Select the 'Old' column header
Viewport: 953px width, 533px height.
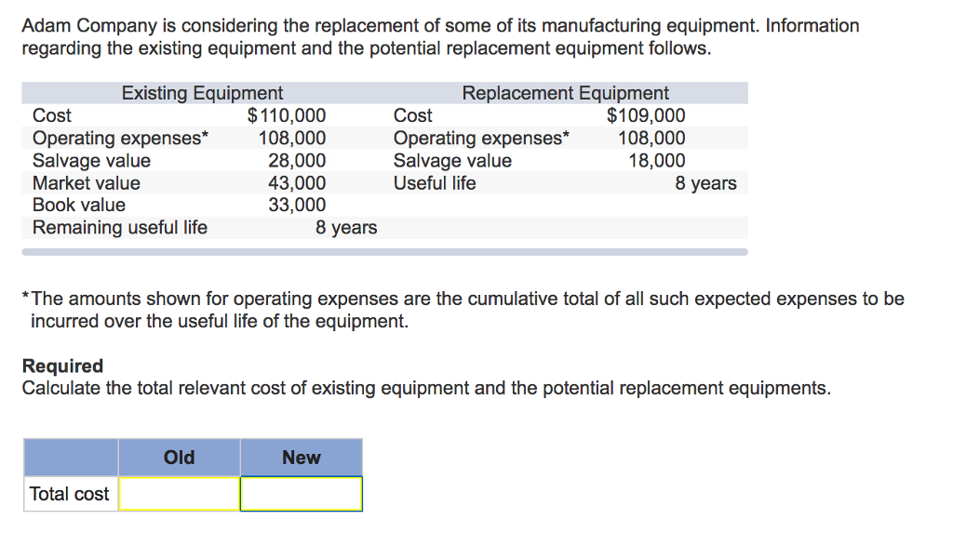coord(180,457)
